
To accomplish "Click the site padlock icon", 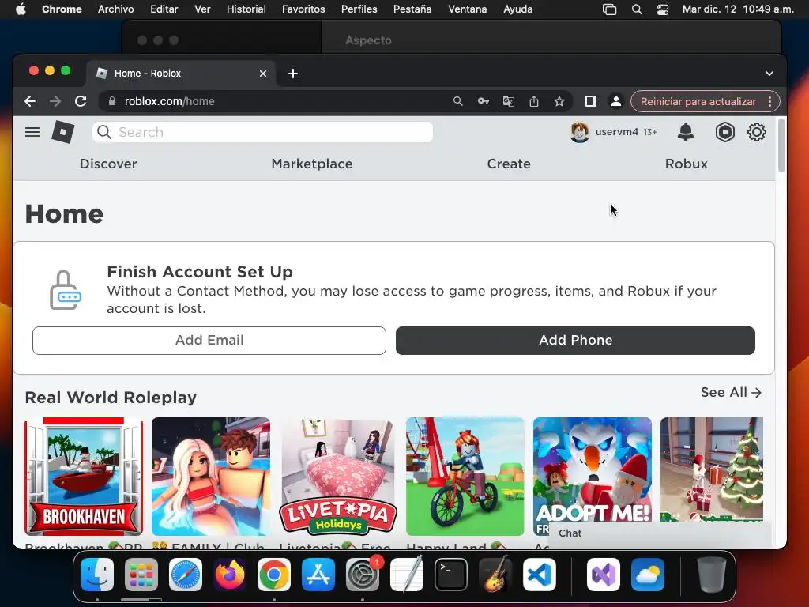I will (112, 101).
